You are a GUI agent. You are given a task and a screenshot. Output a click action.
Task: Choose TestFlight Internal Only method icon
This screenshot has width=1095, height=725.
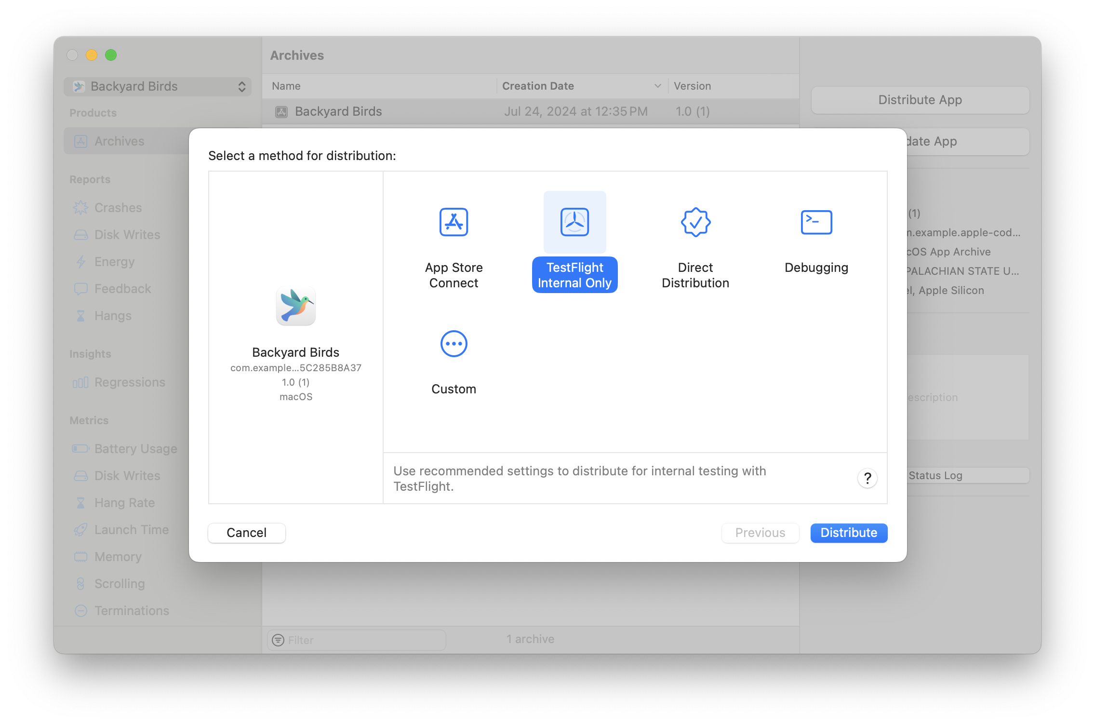point(574,222)
